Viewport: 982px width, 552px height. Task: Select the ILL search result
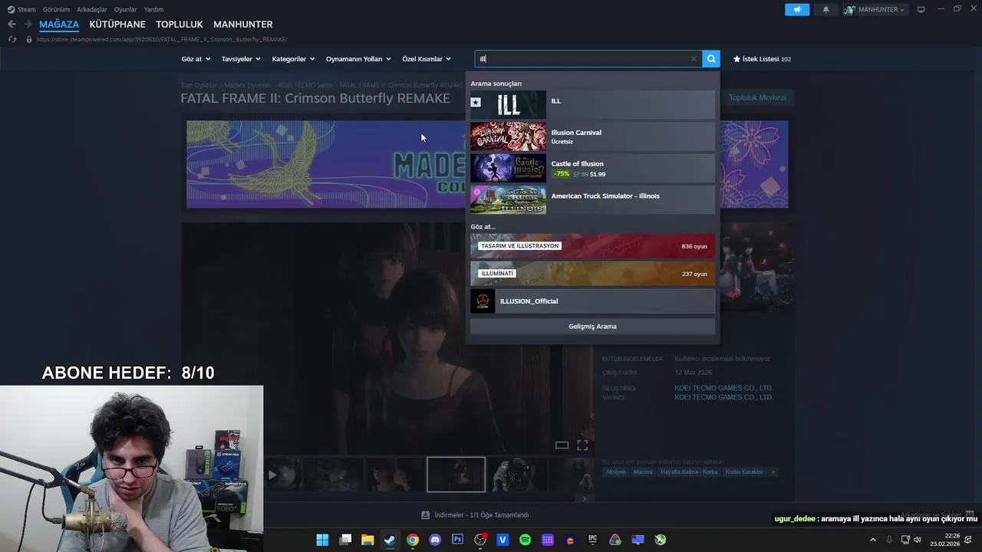(x=592, y=105)
